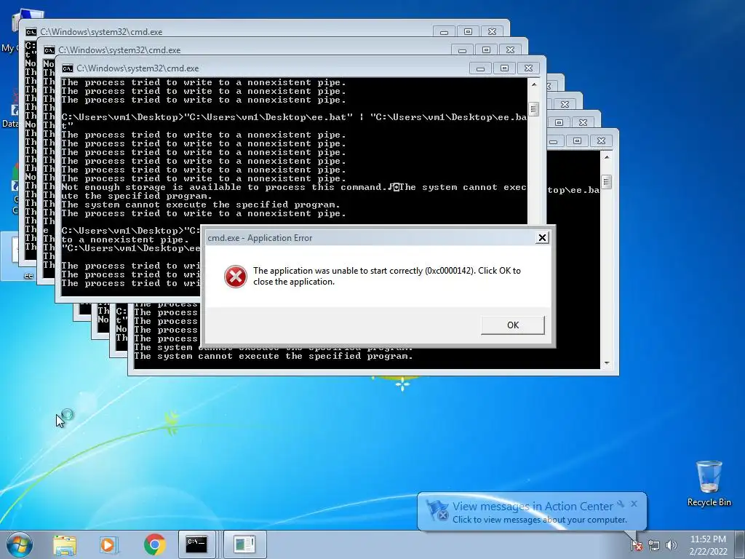Click the red error icon in dialog
Viewport: 745px width, 559px height.
pyautogui.click(x=236, y=276)
